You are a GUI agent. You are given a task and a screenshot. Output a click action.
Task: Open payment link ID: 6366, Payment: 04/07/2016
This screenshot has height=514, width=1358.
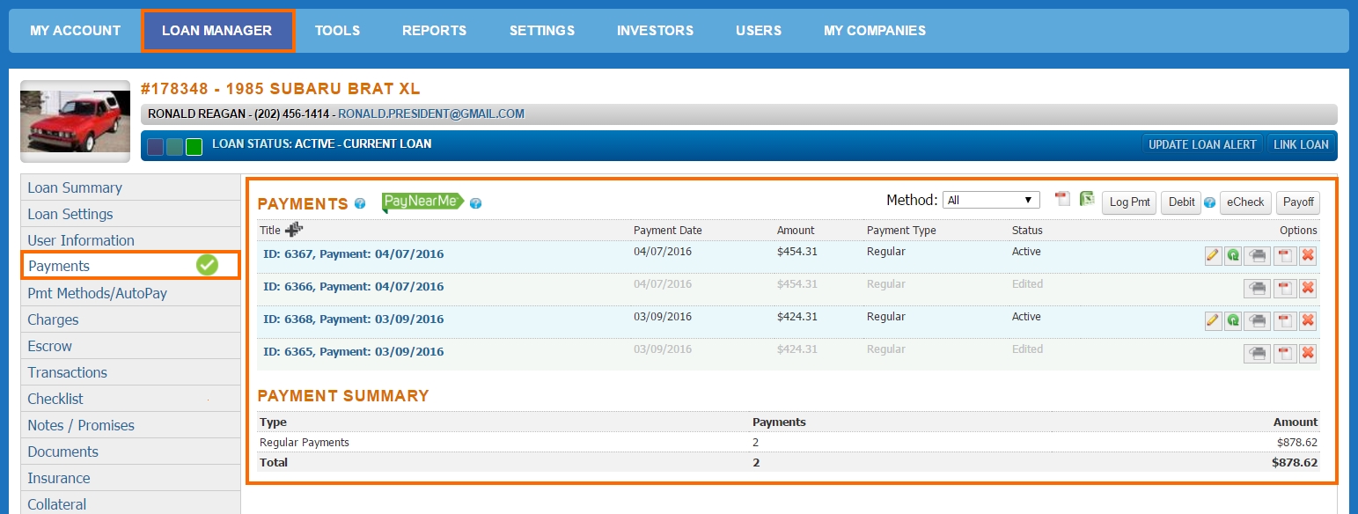(x=354, y=287)
